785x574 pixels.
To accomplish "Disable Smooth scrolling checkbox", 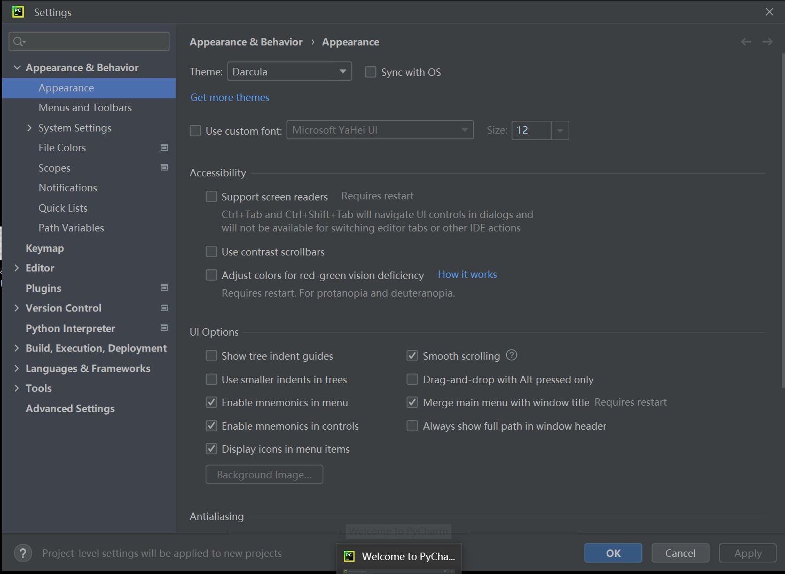I will (412, 356).
